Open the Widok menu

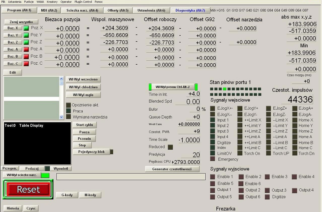[x=40, y=2]
